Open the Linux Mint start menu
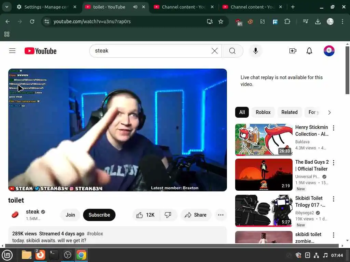 coord(7,255)
